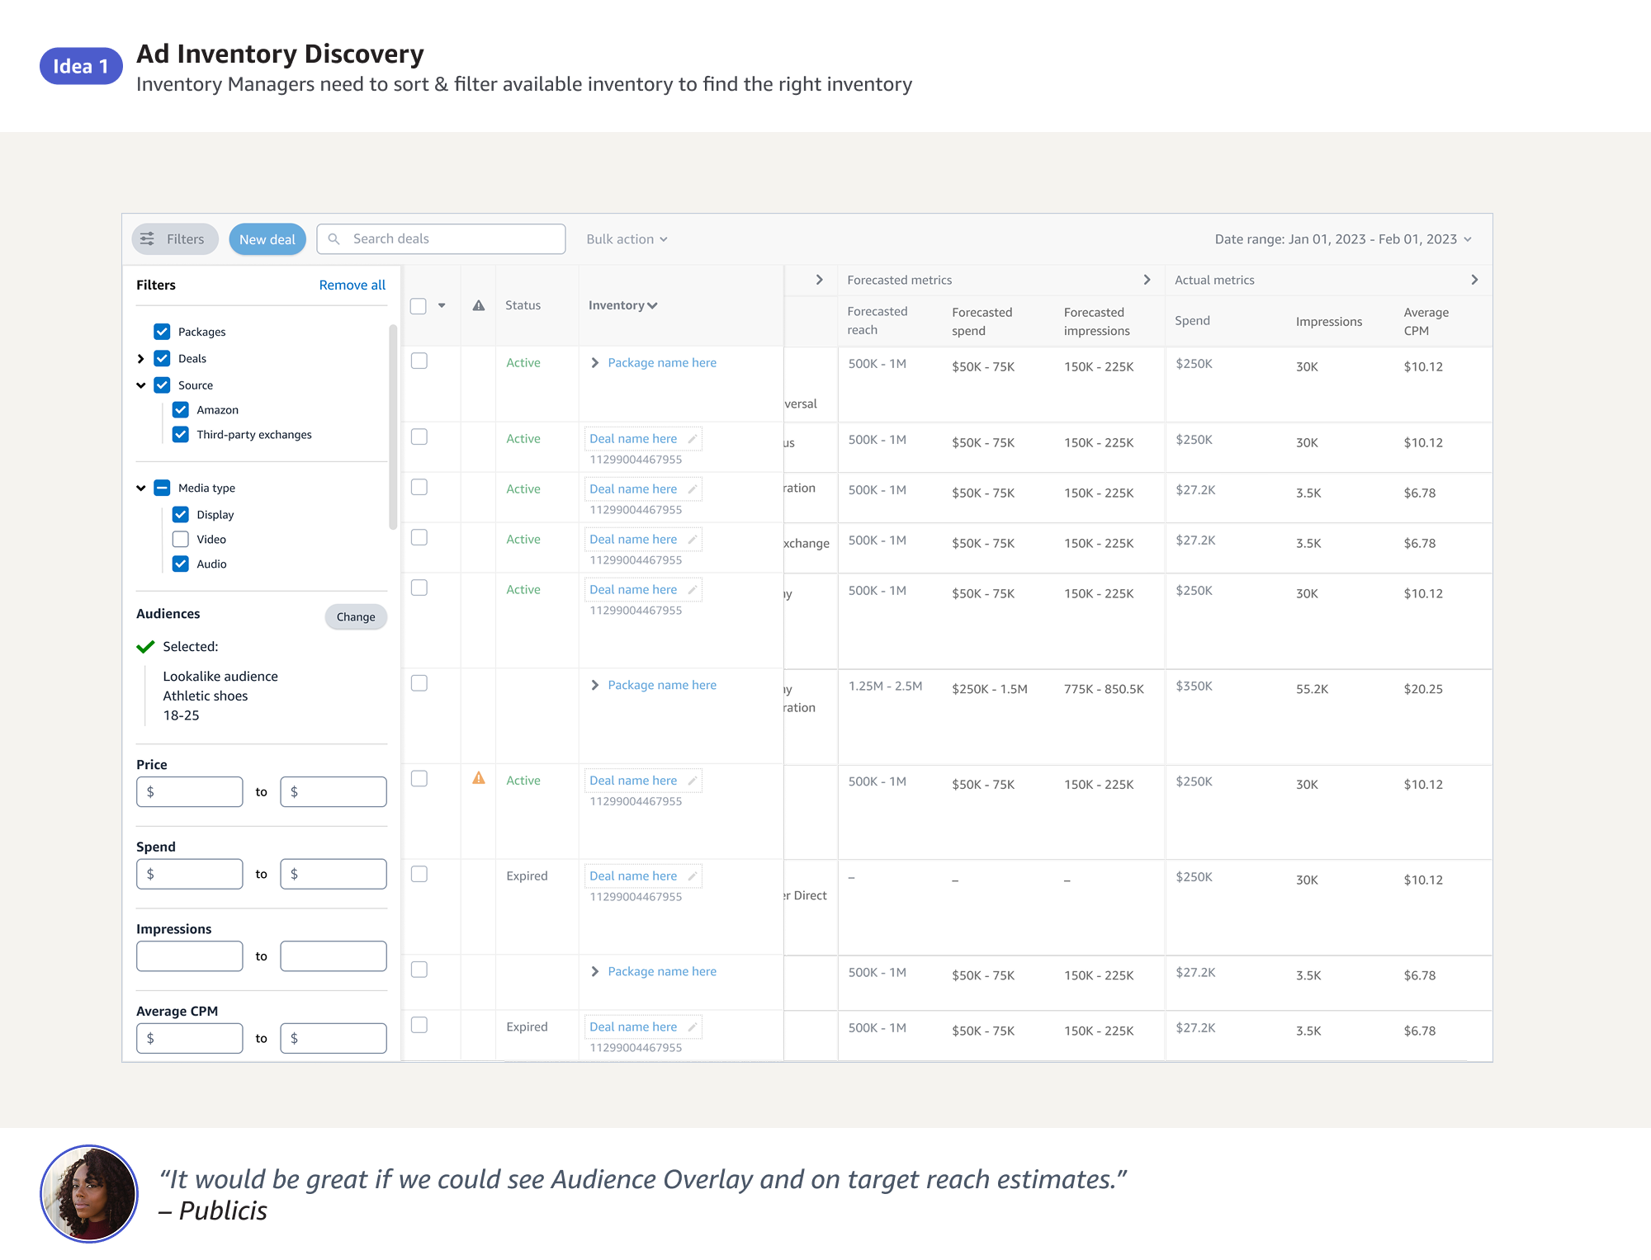1651x1260 pixels.
Task: Click the New deal button
Action: pos(267,238)
